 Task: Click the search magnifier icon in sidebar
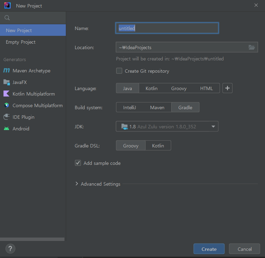coord(7,18)
